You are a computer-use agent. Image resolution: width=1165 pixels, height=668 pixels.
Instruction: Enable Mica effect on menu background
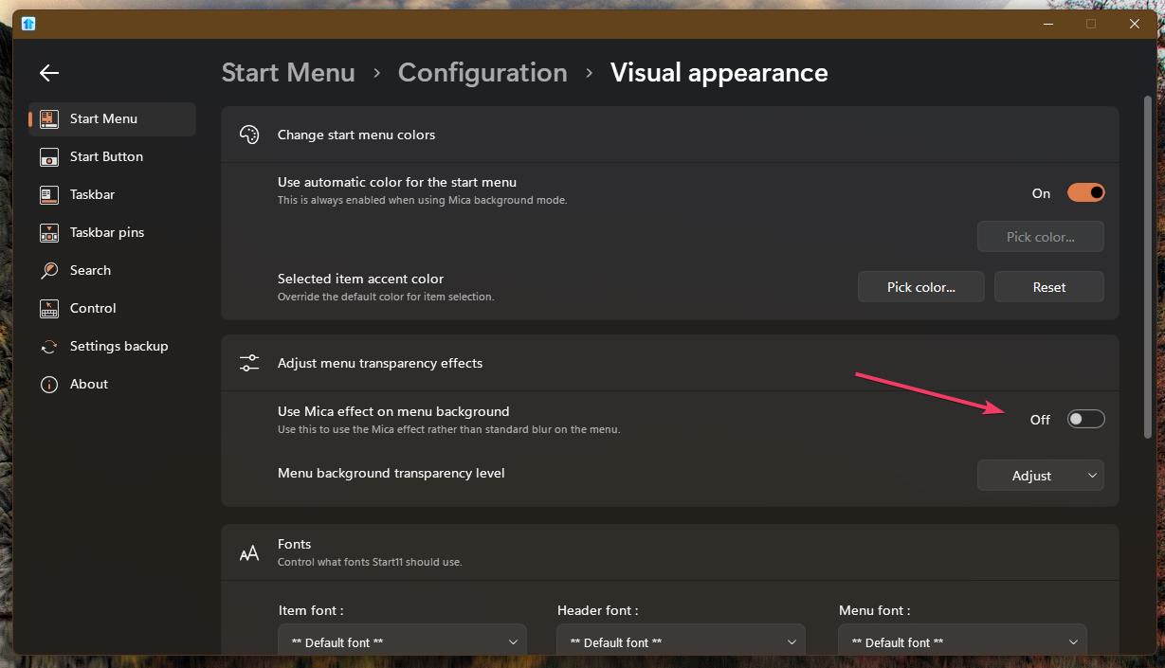1085,419
